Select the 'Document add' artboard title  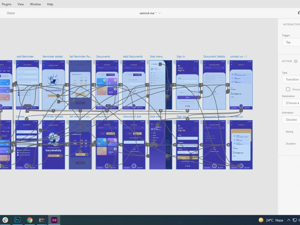point(132,116)
